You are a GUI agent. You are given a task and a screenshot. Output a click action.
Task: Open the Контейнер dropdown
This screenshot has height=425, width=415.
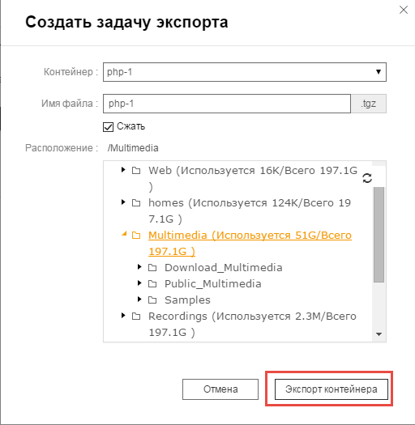(245, 72)
